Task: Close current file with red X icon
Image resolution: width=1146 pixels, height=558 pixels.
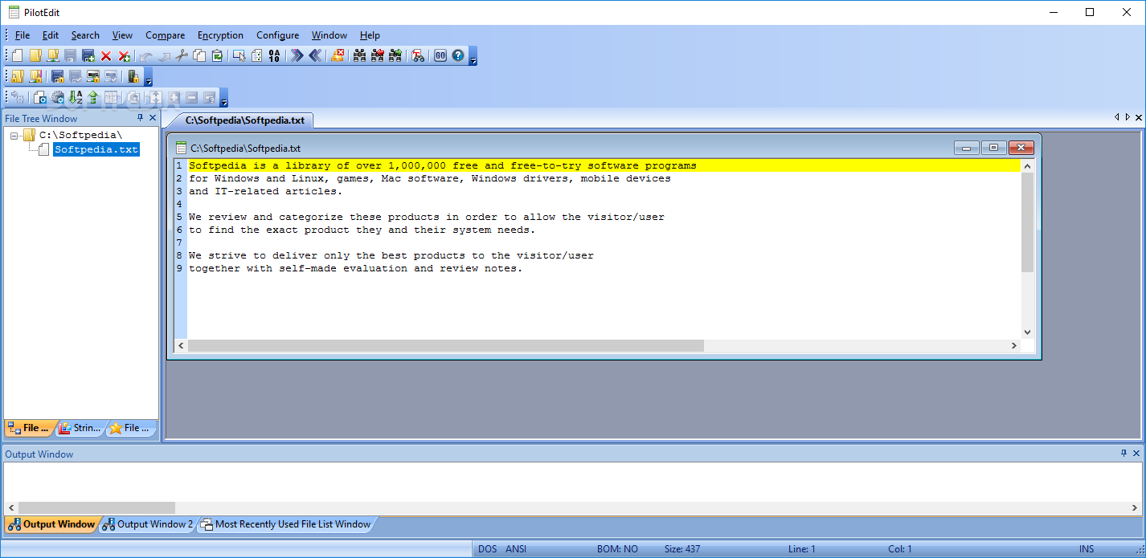Action: (106, 55)
